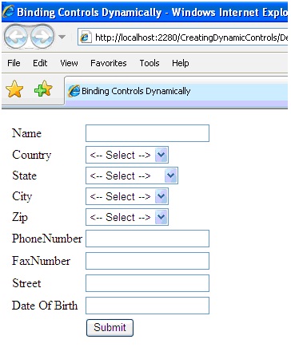Open the recent pages dropdown arrow

(x=62, y=37)
